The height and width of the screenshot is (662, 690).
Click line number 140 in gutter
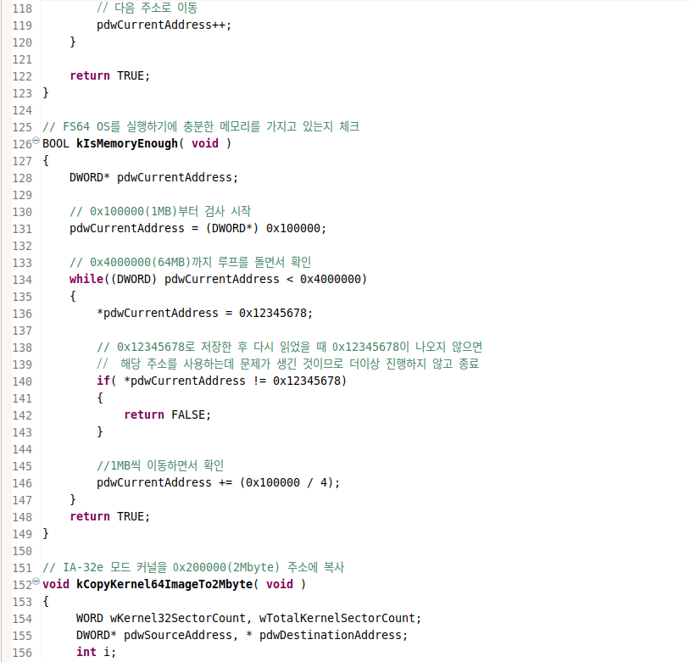click(22, 381)
